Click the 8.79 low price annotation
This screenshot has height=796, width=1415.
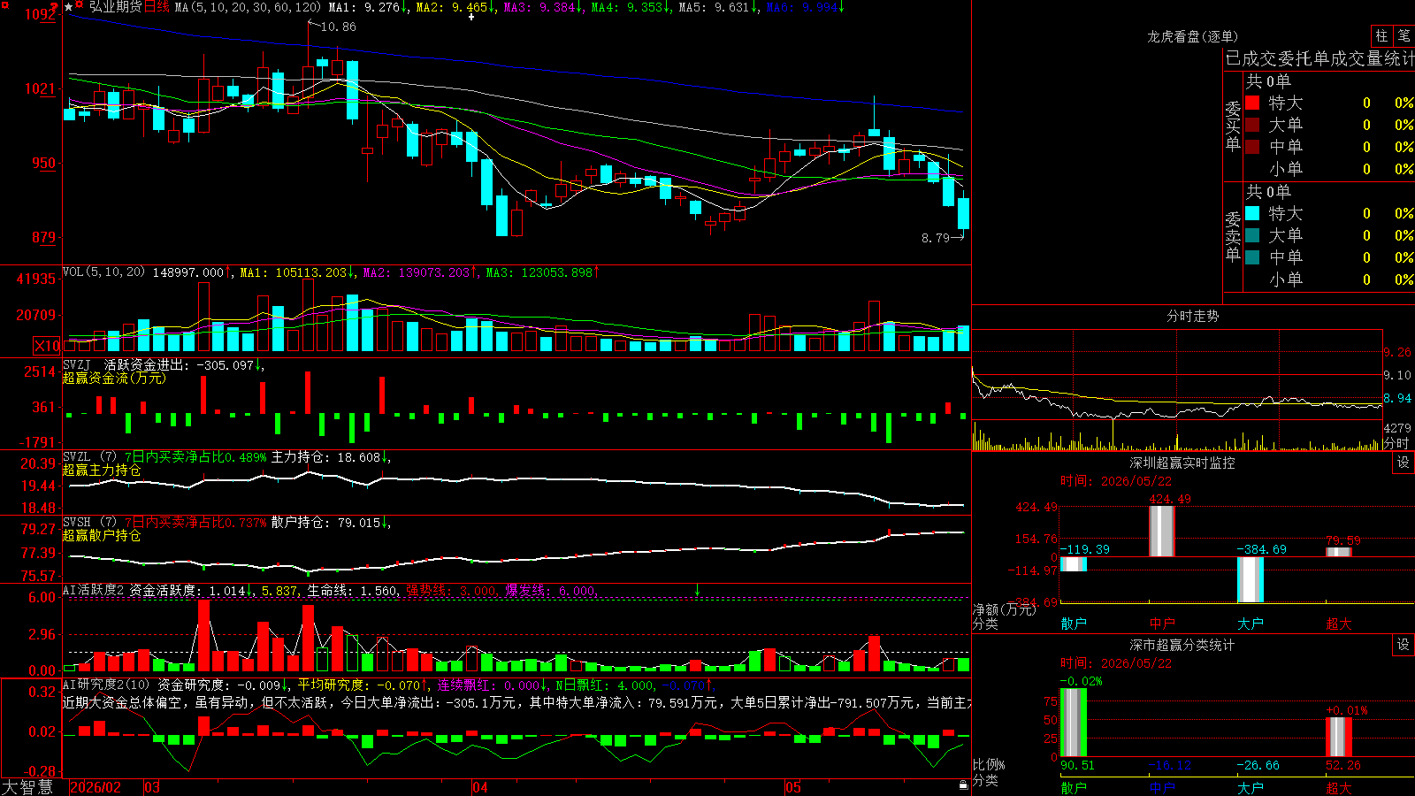click(x=936, y=238)
